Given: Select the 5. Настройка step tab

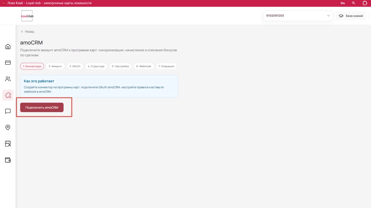Looking at the screenshot, I should click(120, 66).
